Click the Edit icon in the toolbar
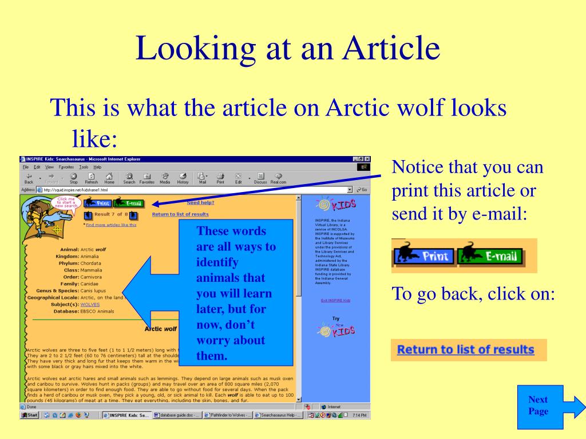Image resolution: width=586 pixels, height=439 pixels. point(238,178)
